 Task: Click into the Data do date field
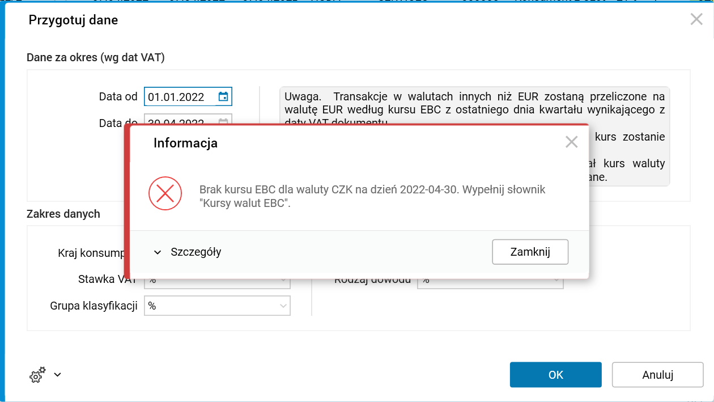point(178,121)
